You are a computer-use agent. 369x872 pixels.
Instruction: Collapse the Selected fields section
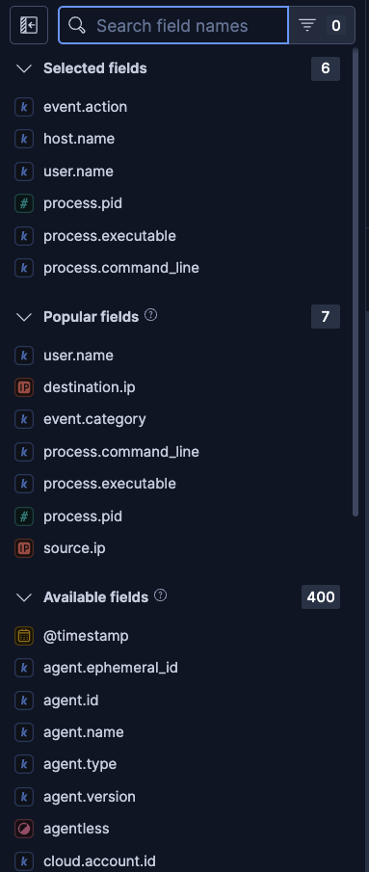point(24,68)
